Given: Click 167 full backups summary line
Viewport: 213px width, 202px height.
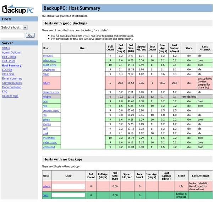Looking at the screenshot, I should pos(92,36).
